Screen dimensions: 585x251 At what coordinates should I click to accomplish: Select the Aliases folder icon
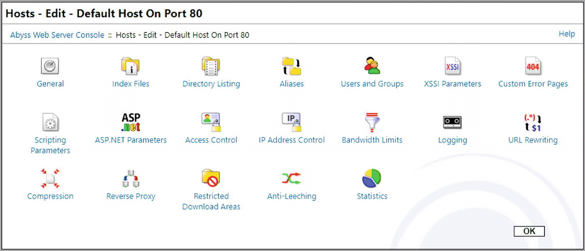(x=291, y=66)
